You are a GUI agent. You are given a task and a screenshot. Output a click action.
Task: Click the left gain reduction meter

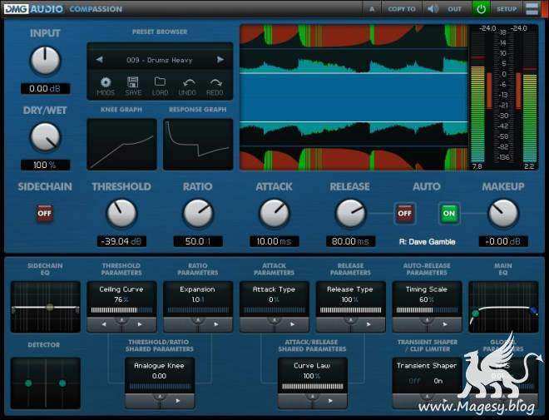point(489,91)
